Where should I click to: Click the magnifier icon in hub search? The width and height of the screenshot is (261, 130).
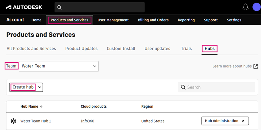(x=183, y=87)
